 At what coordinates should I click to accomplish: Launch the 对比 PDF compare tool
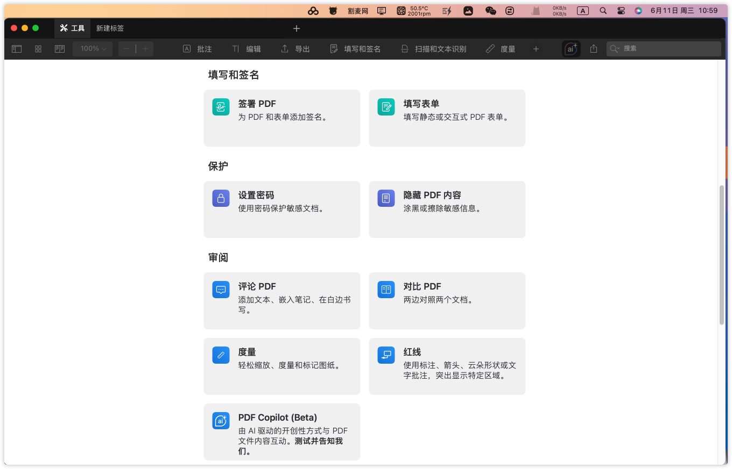click(x=447, y=300)
